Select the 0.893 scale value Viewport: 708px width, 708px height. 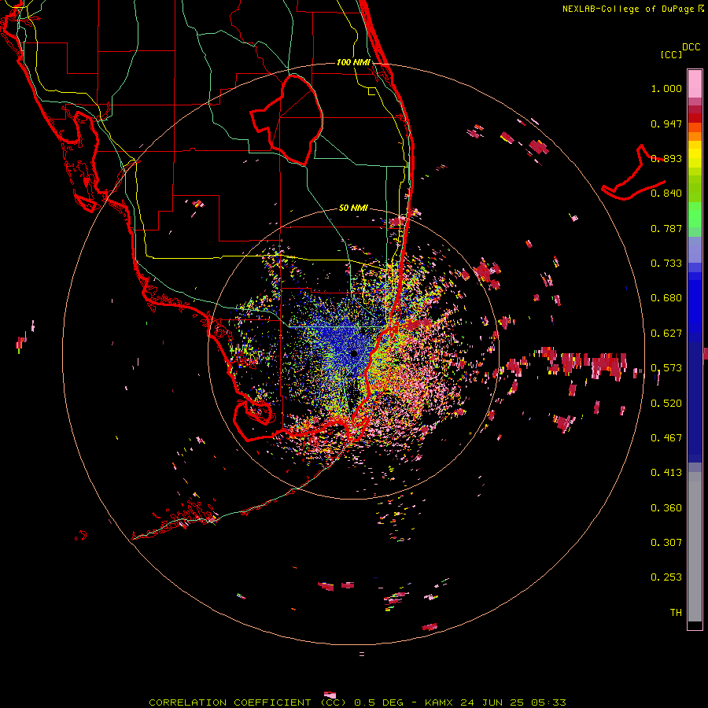click(x=666, y=158)
